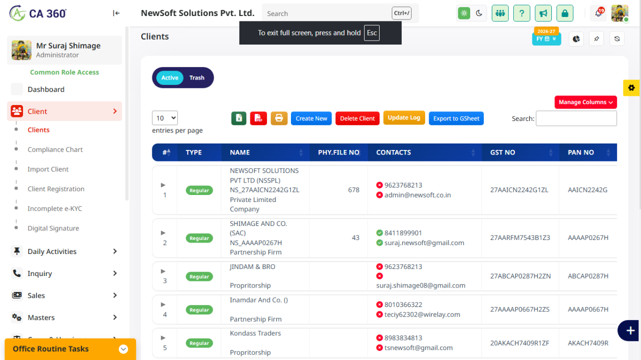641x360 pixels.
Task: Open the FY financial year selector
Action: point(546,38)
